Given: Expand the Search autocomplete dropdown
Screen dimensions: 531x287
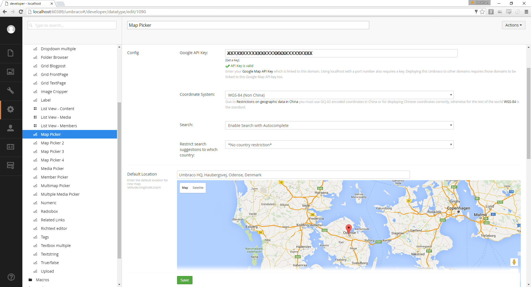Looking at the screenshot, I should [339, 126].
